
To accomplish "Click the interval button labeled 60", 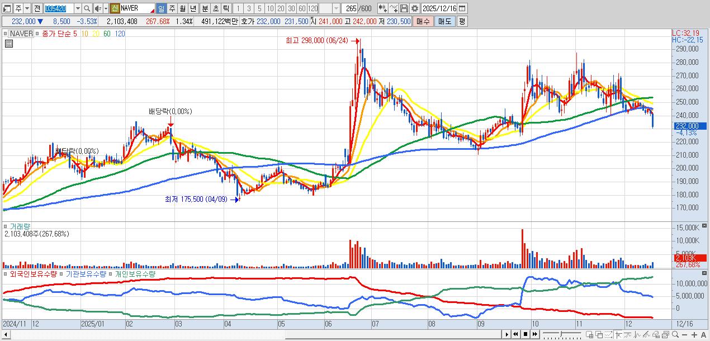I will tap(302, 9).
